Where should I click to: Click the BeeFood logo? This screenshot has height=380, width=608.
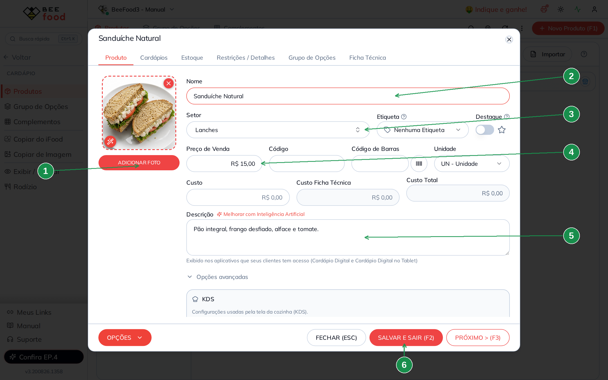pos(44,13)
